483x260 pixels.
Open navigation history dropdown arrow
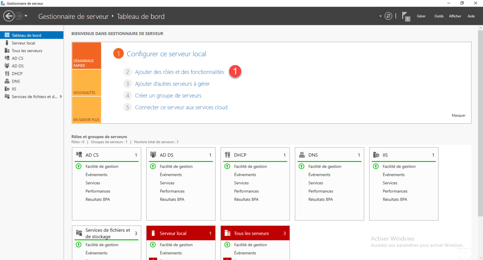[26, 16]
